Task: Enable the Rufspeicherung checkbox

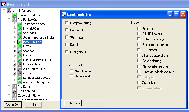Action: pos(67,23)
